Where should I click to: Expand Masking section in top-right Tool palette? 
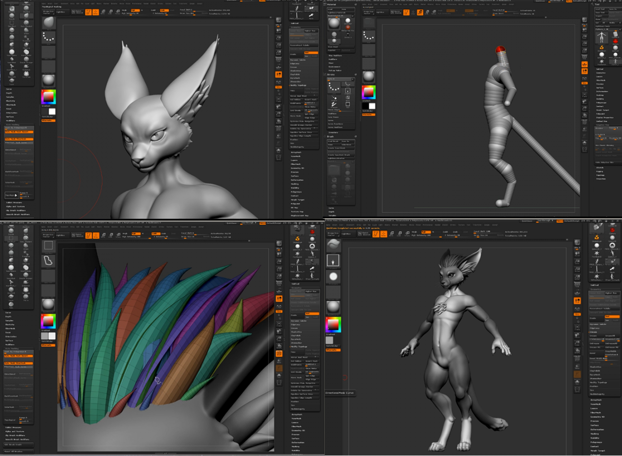tap(600, 95)
